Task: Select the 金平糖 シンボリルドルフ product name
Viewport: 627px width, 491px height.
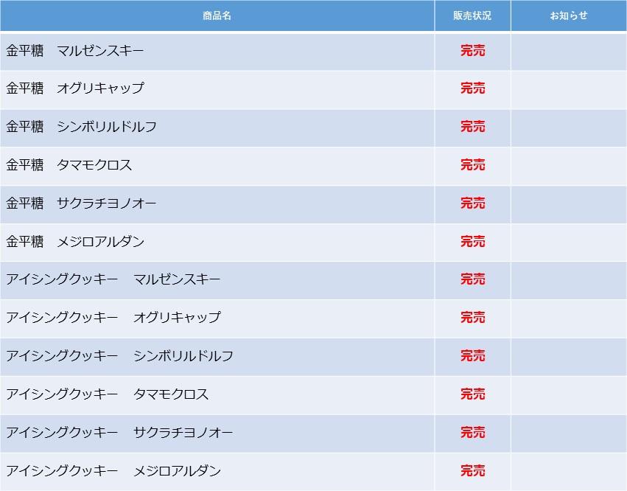Action: click(81, 127)
